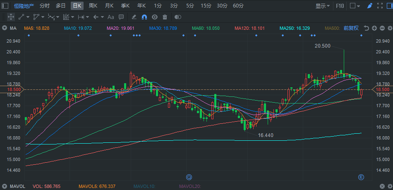Select the range span ruler tool
This screenshot has width=393, height=190.
click(x=81, y=17)
